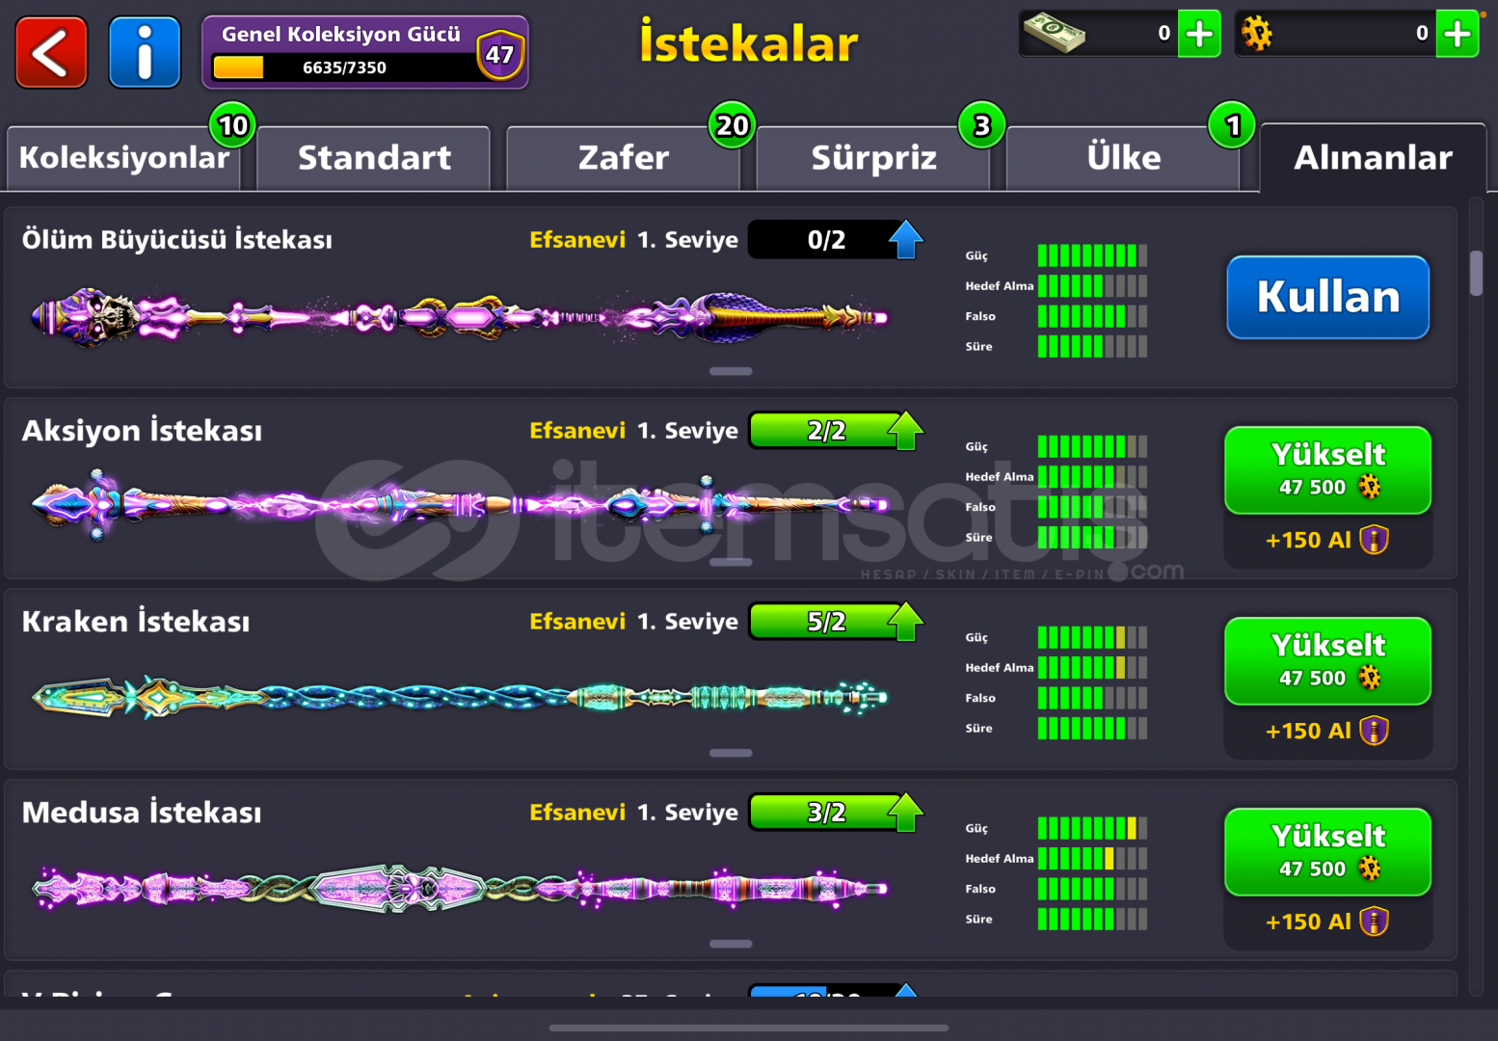Viewport: 1498px width, 1041px height.
Task: Tap the green upgrade arrow on Medusa İstekası
Action: (905, 812)
